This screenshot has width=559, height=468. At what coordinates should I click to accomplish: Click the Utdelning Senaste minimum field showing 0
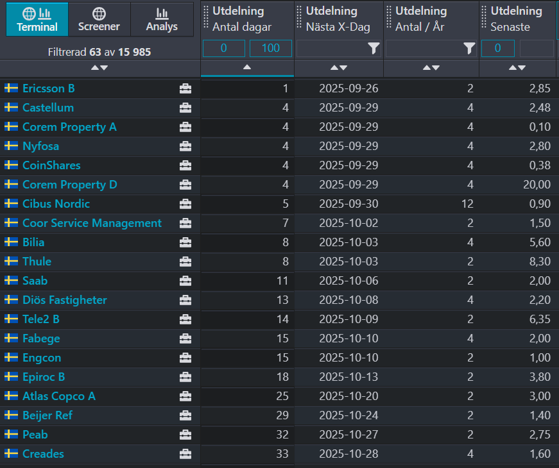click(497, 48)
